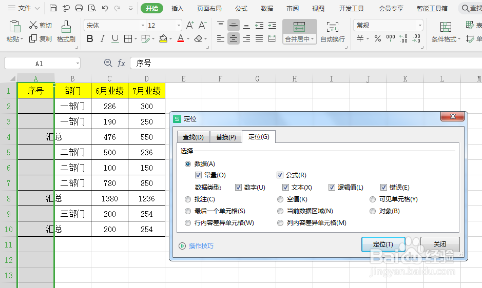
Task: Decrease font size with A- icon
Action: click(x=202, y=25)
